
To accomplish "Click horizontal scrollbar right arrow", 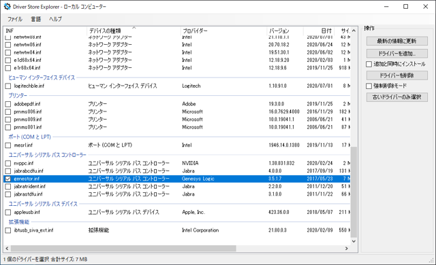I will click(x=347, y=249).
